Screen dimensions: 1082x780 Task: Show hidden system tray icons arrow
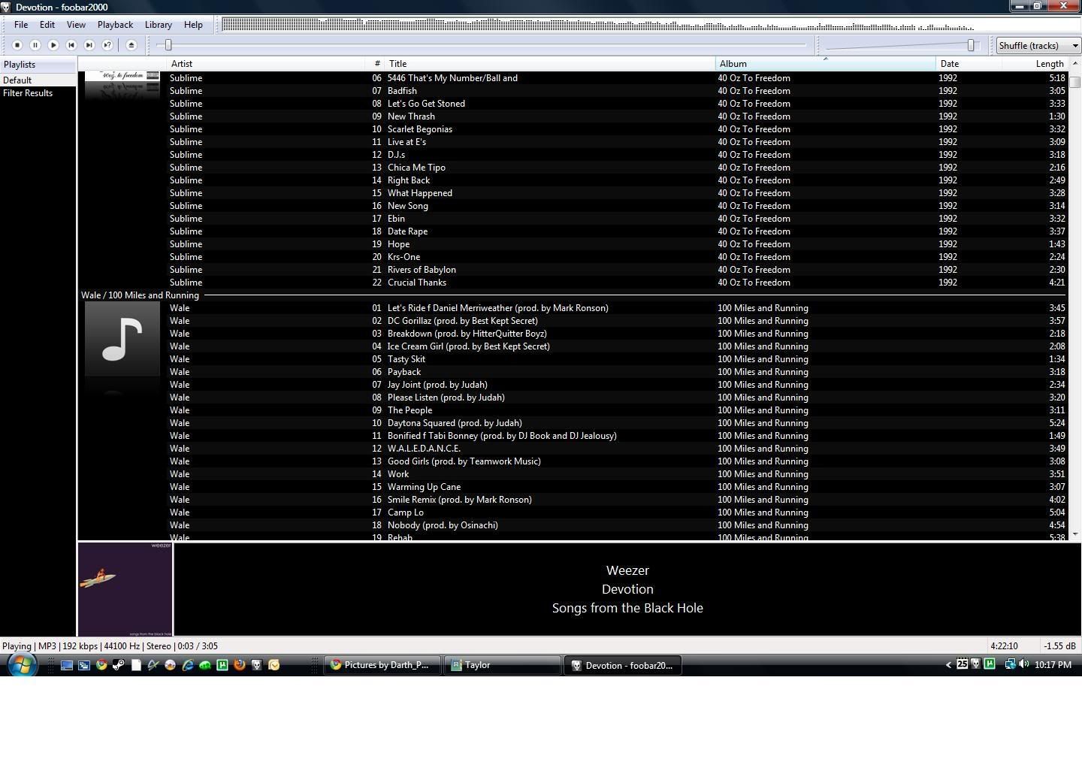pyautogui.click(x=948, y=664)
